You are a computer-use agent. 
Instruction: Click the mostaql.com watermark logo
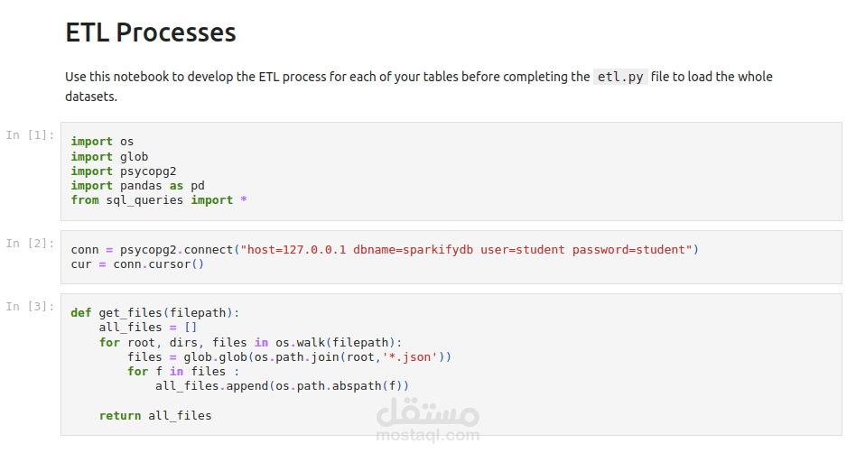coord(428,421)
